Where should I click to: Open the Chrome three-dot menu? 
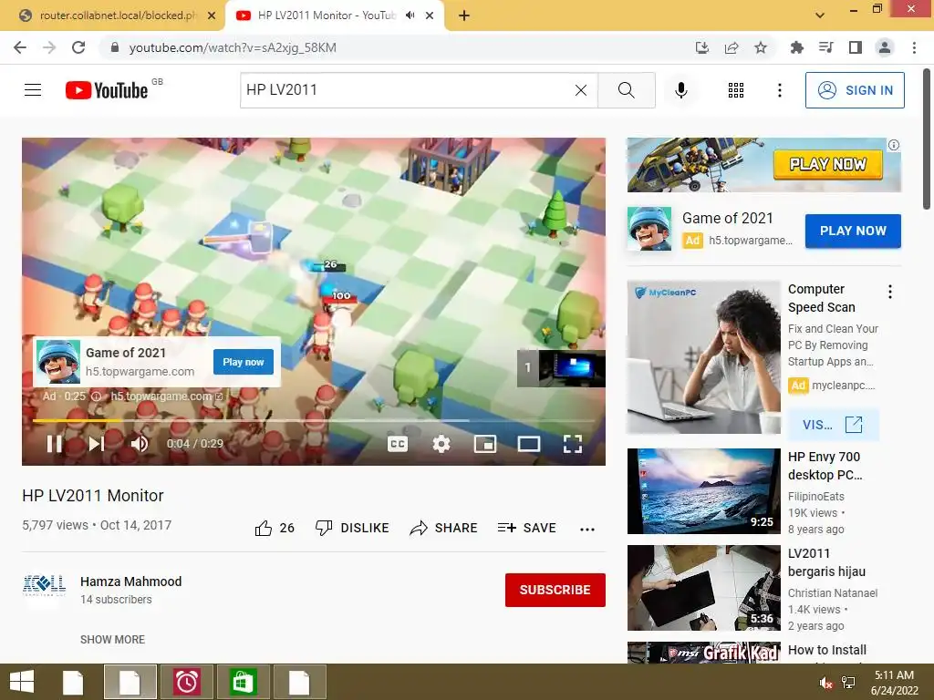[914, 47]
